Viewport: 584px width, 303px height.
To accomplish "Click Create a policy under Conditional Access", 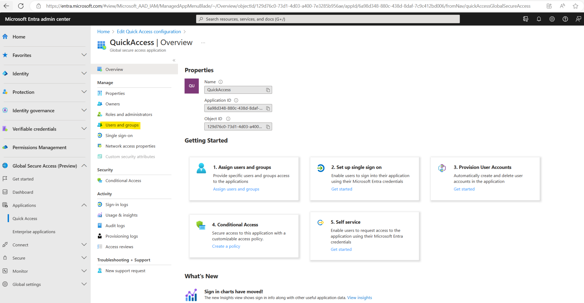I will coord(226,246).
